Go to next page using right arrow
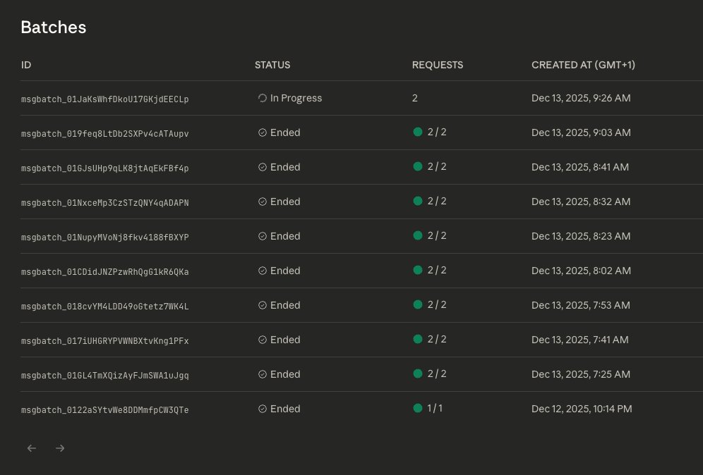 pyautogui.click(x=60, y=448)
